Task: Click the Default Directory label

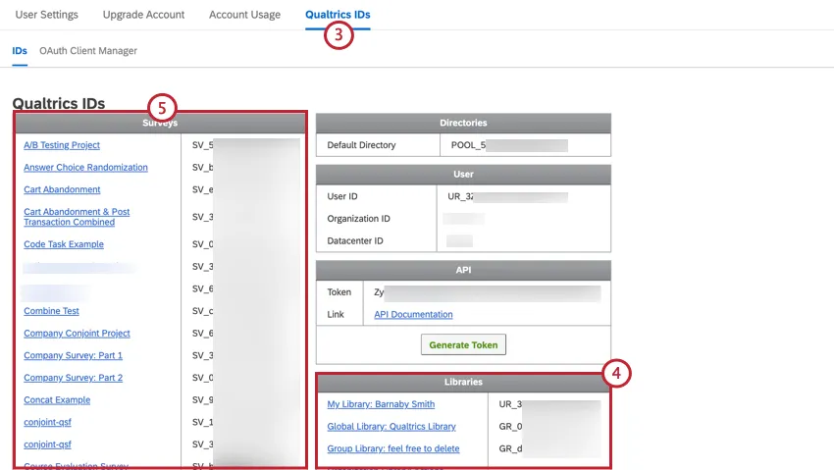Action: [361, 144]
